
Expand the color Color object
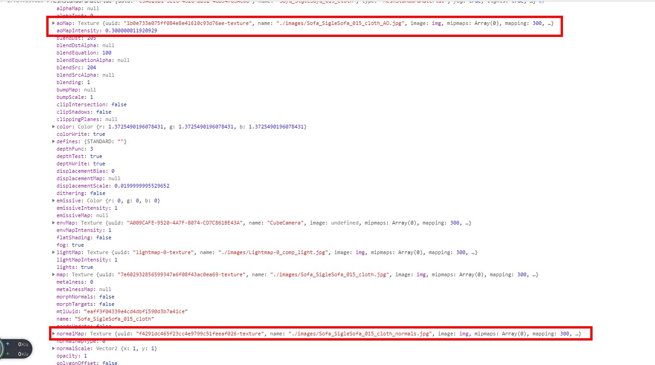tap(53, 126)
